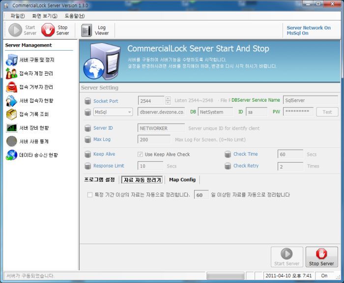The image size is (344, 283).
Task: Click database icon beside Check Retry
Action: coord(228,166)
